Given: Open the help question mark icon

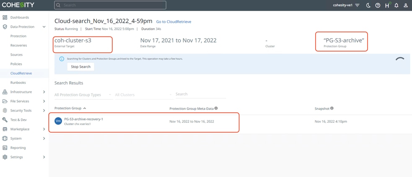Looking at the screenshot, I should coord(378,5).
